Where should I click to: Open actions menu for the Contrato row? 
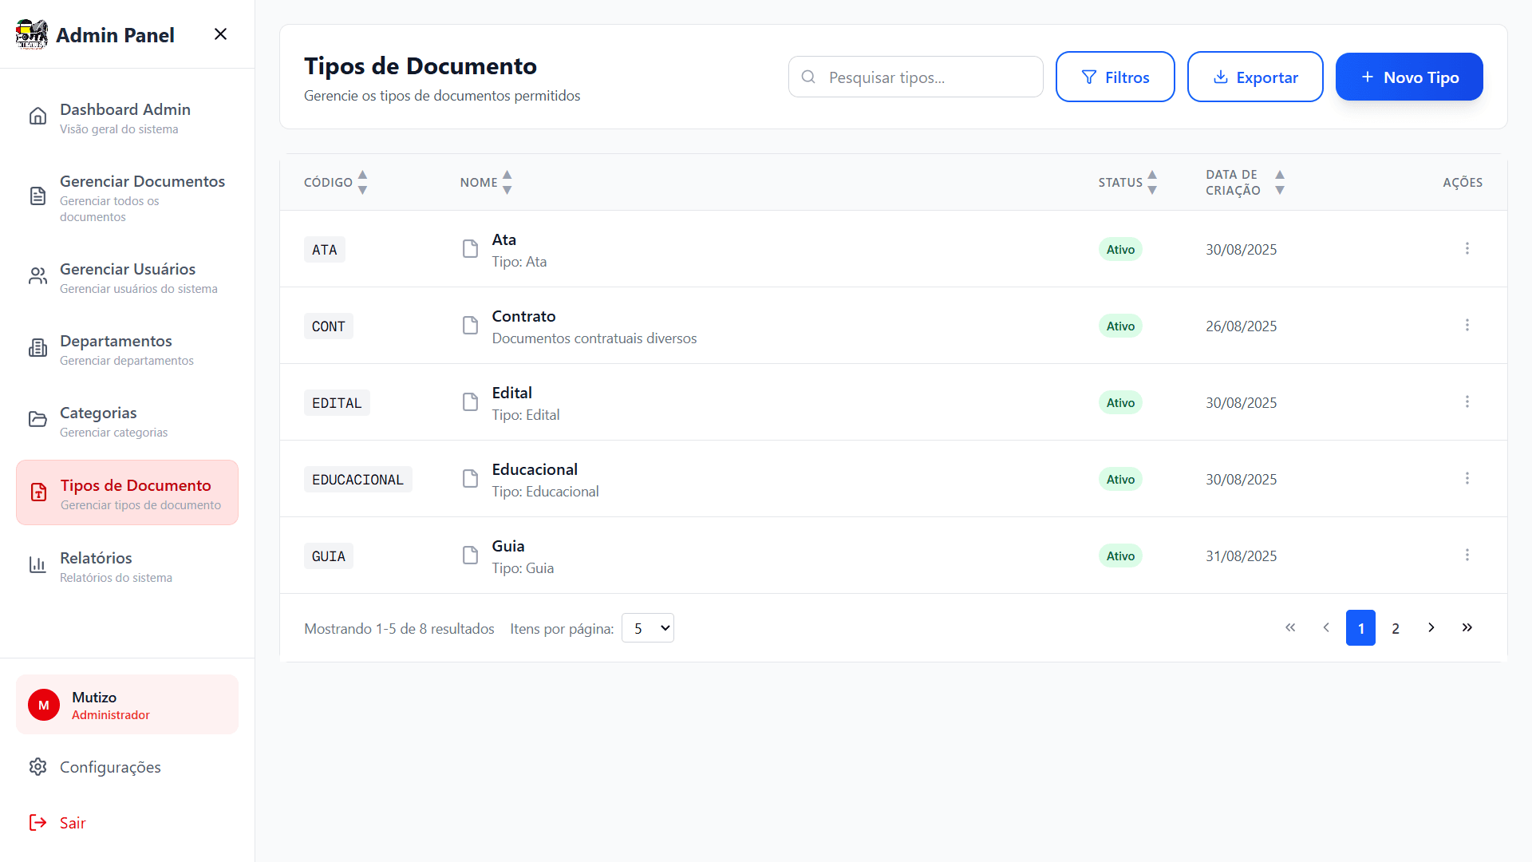(x=1467, y=325)
